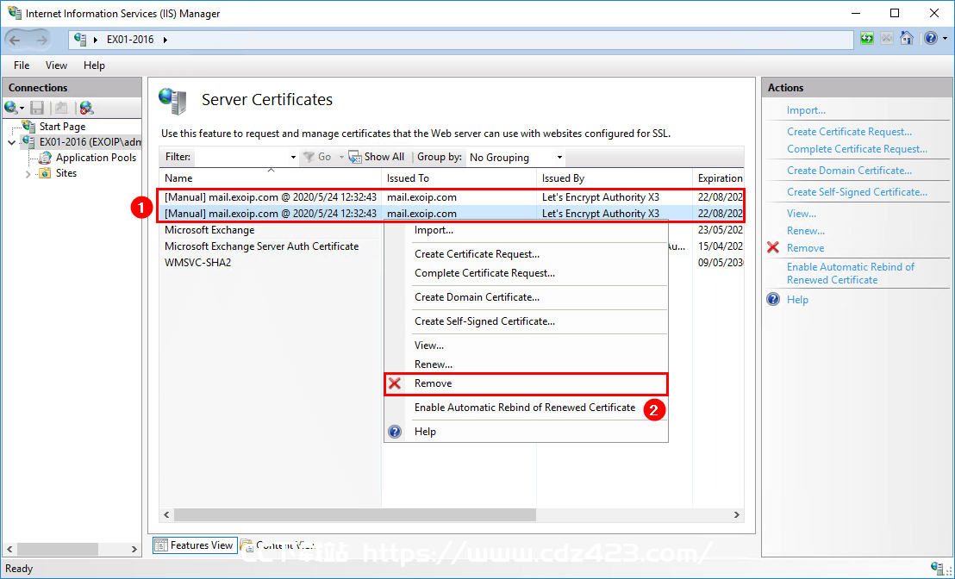
Task: Sort by the Name column header
Action: pos(271,177)
